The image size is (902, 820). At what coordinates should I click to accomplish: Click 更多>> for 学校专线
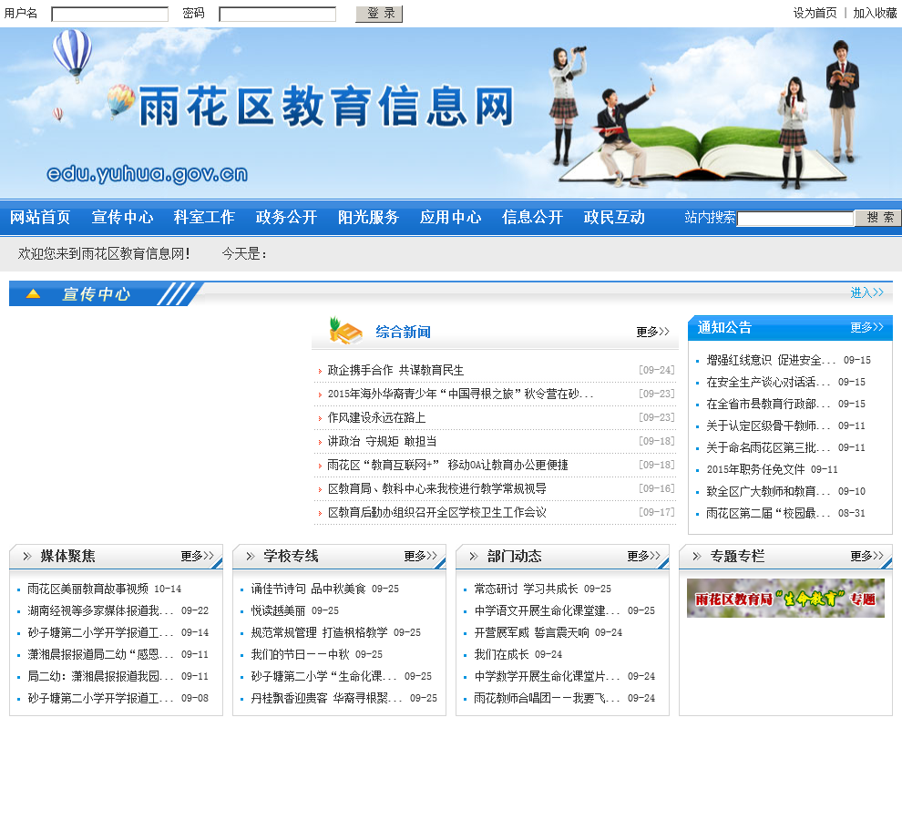click(x=421, y=556)
